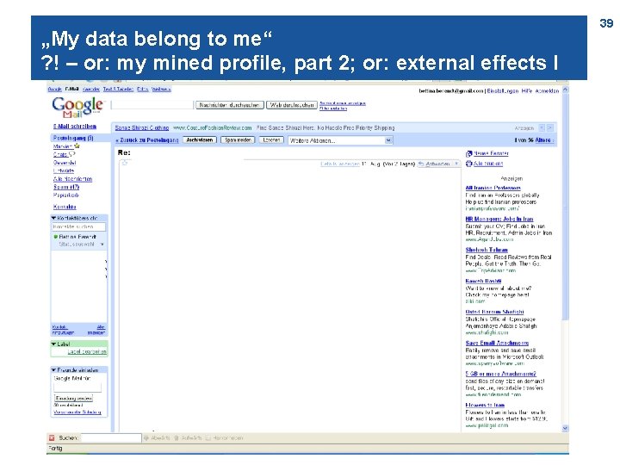
Task: Click the Antworten reply arrow icon
Action: coord(421,164)
